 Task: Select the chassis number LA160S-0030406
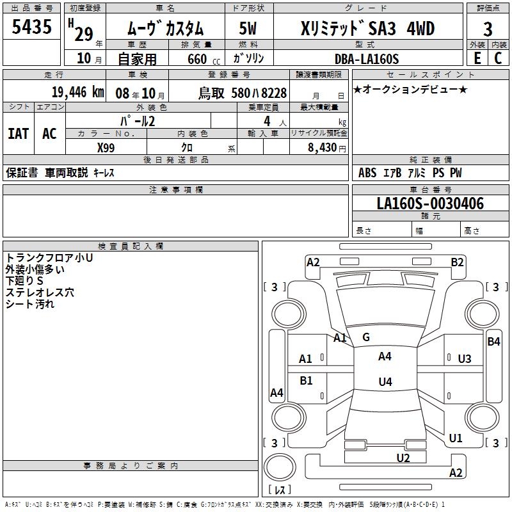pyautogui.click(x=430, y=204)
